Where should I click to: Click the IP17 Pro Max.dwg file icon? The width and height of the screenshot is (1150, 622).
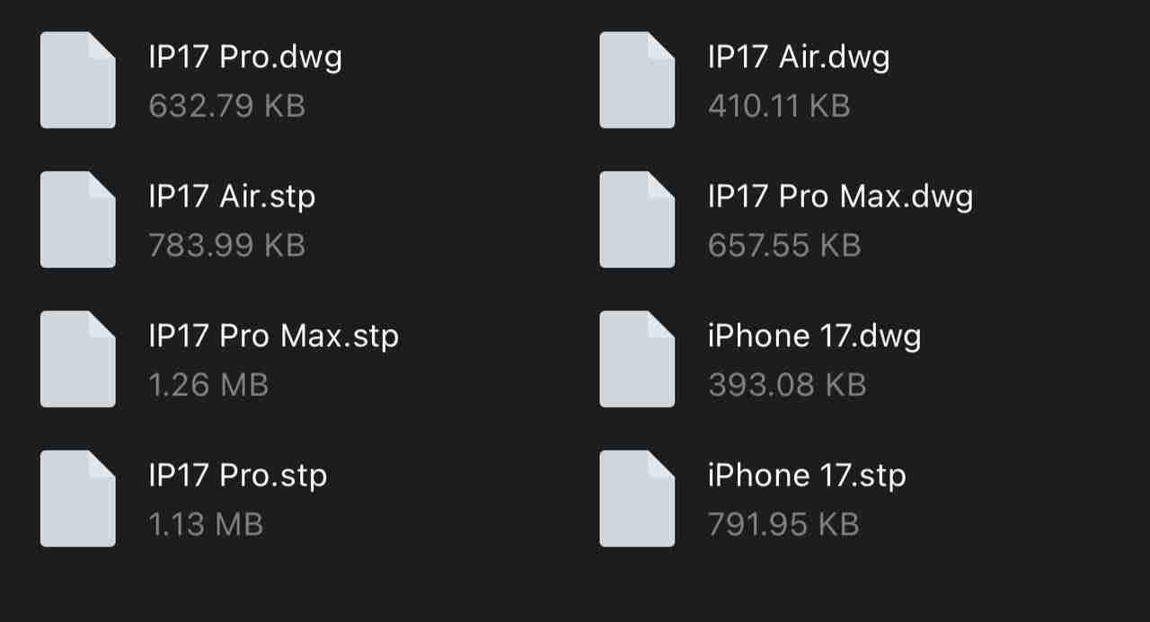coord(637,219)
